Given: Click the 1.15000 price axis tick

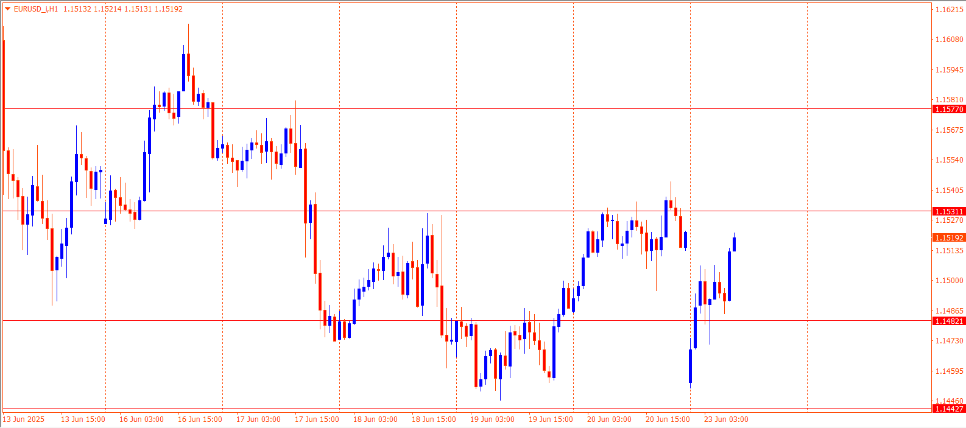Looking at the screenshot, I should tap(950, 281).
